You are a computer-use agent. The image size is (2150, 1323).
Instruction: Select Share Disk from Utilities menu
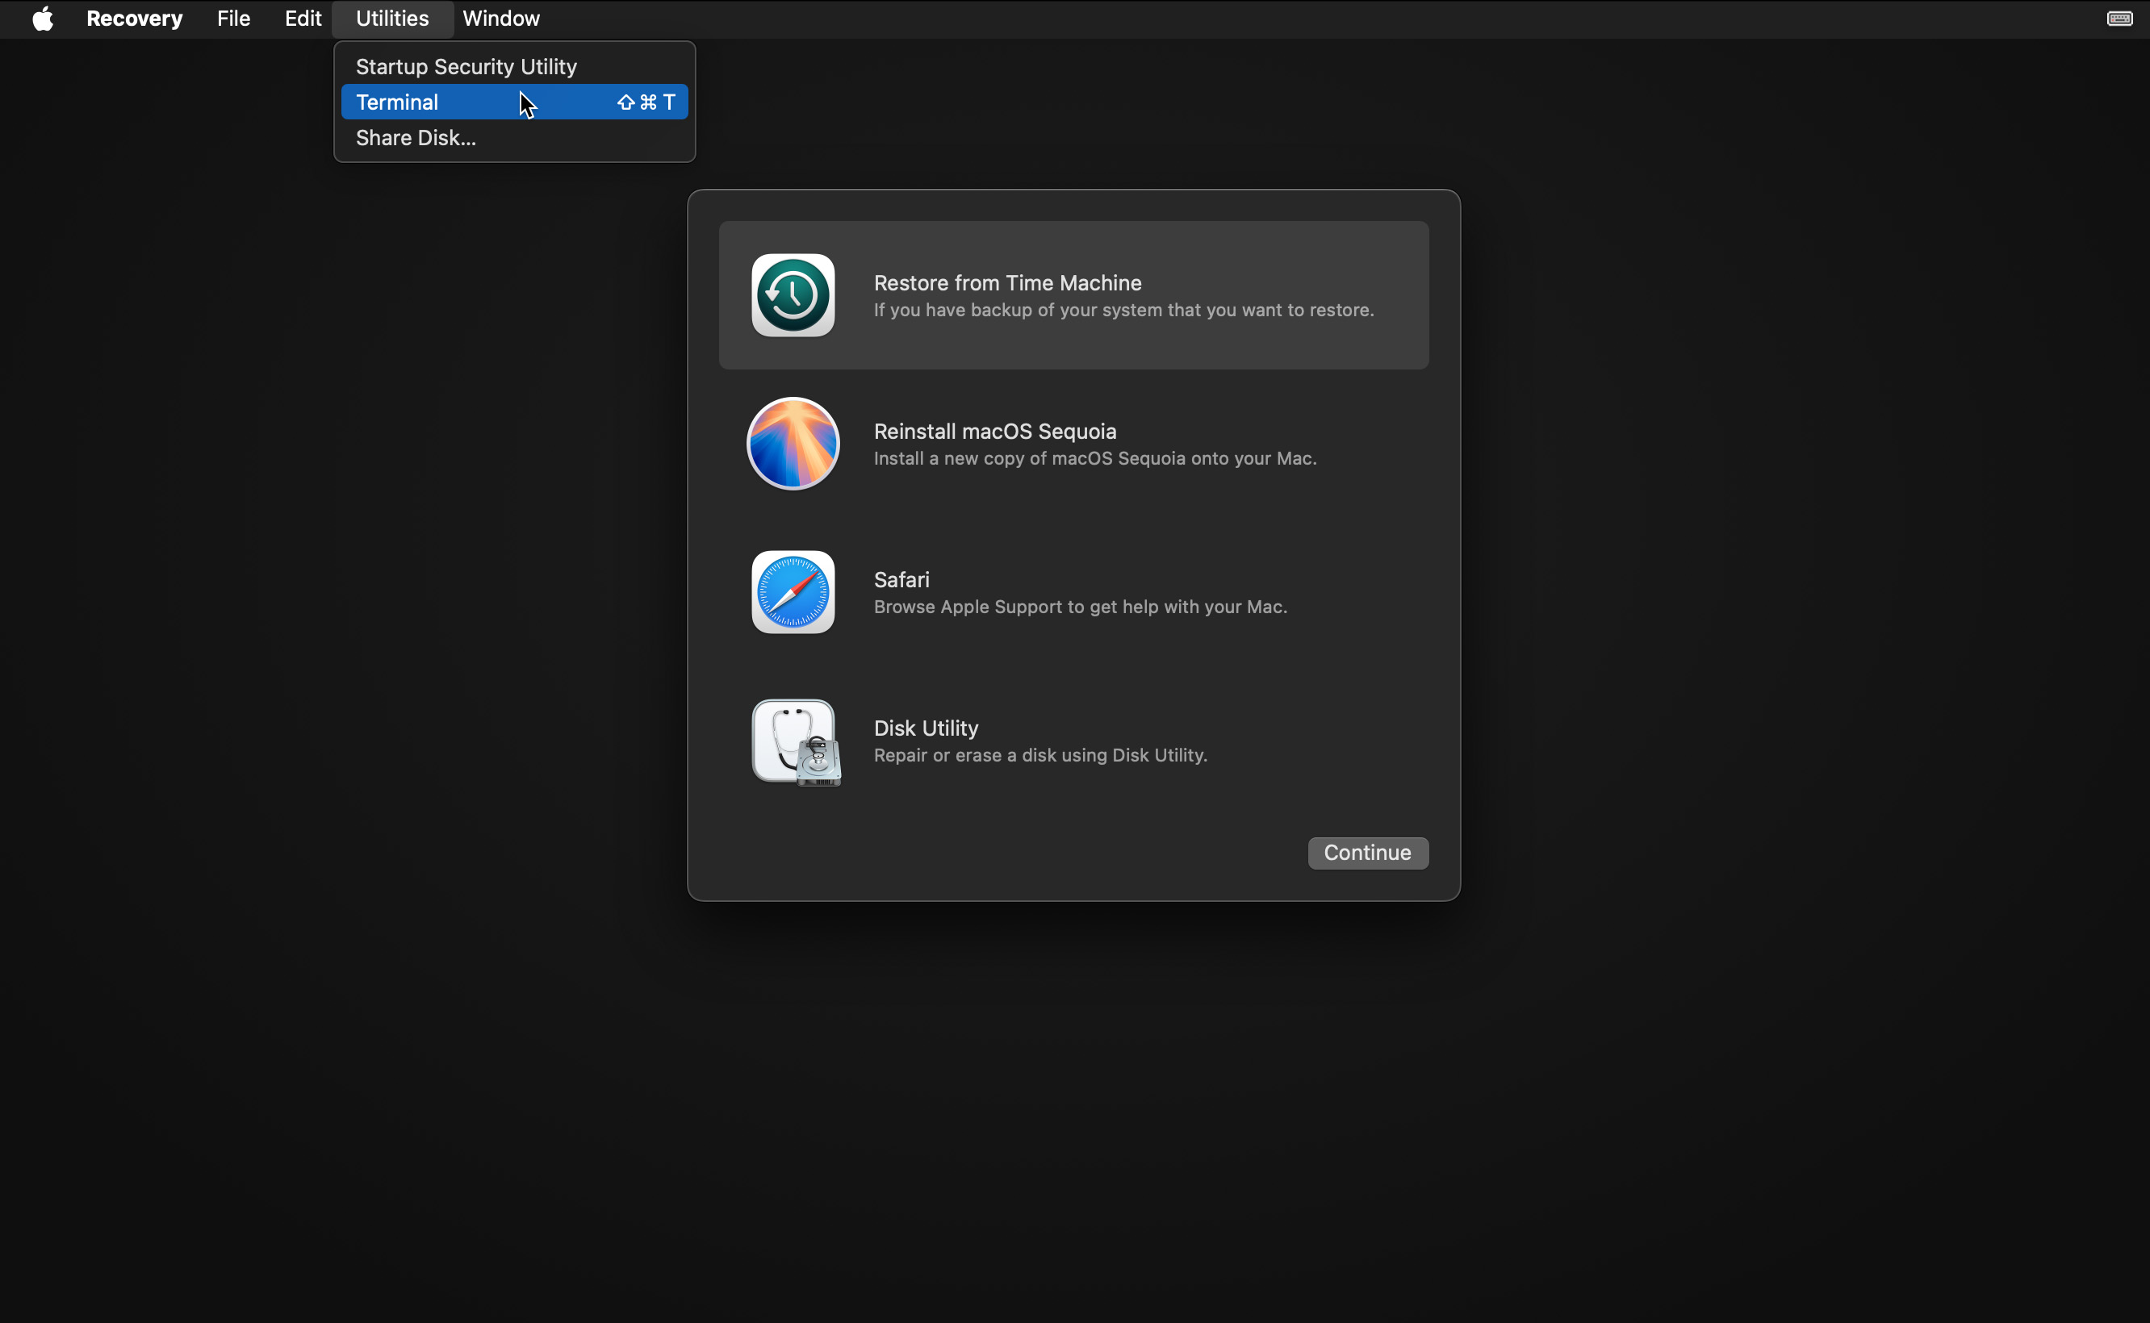(415, 136)
